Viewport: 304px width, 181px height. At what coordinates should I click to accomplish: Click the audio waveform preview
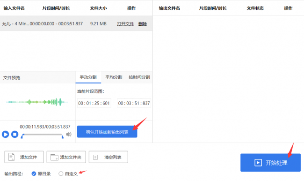tap(37, 102)
